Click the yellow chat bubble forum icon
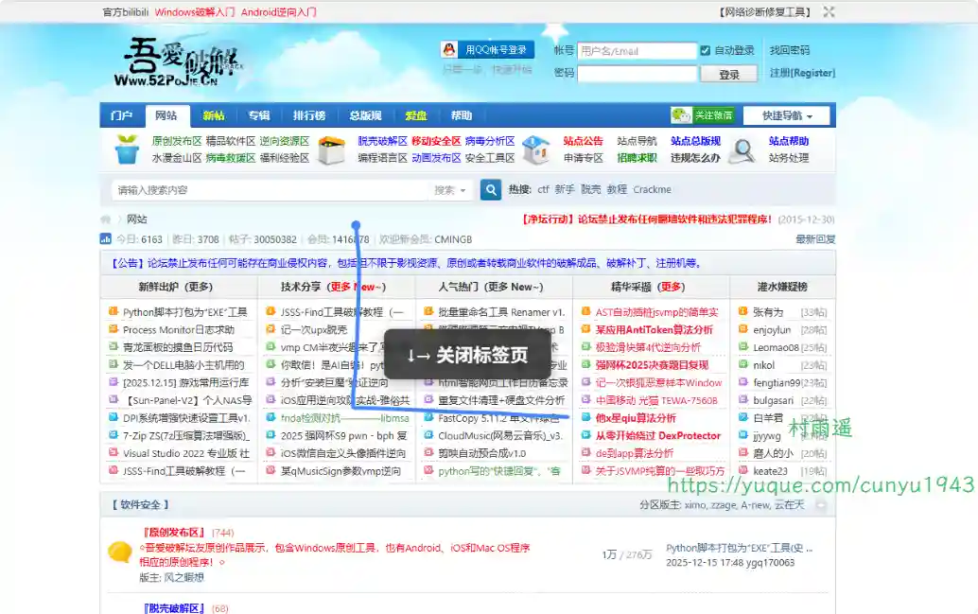Viewport: 978px width, 614px height. click(119, 553)
